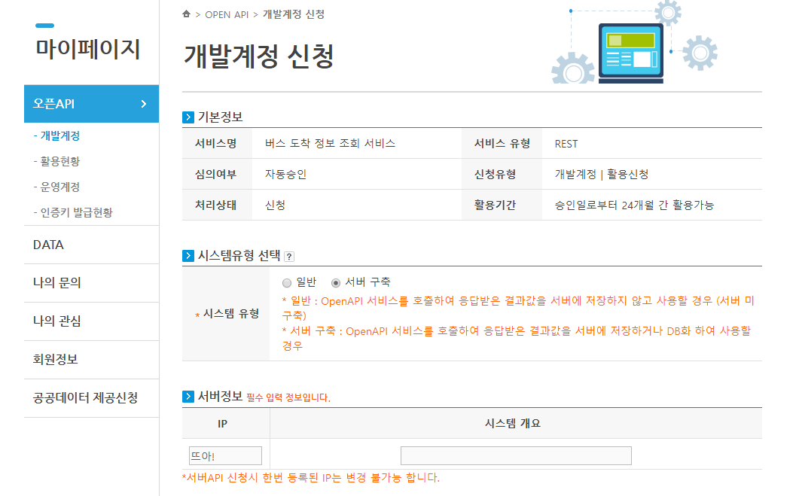Screen dimensions: 799x496
Task: Click the 활용기간 label cell
Action: (502, 205)
